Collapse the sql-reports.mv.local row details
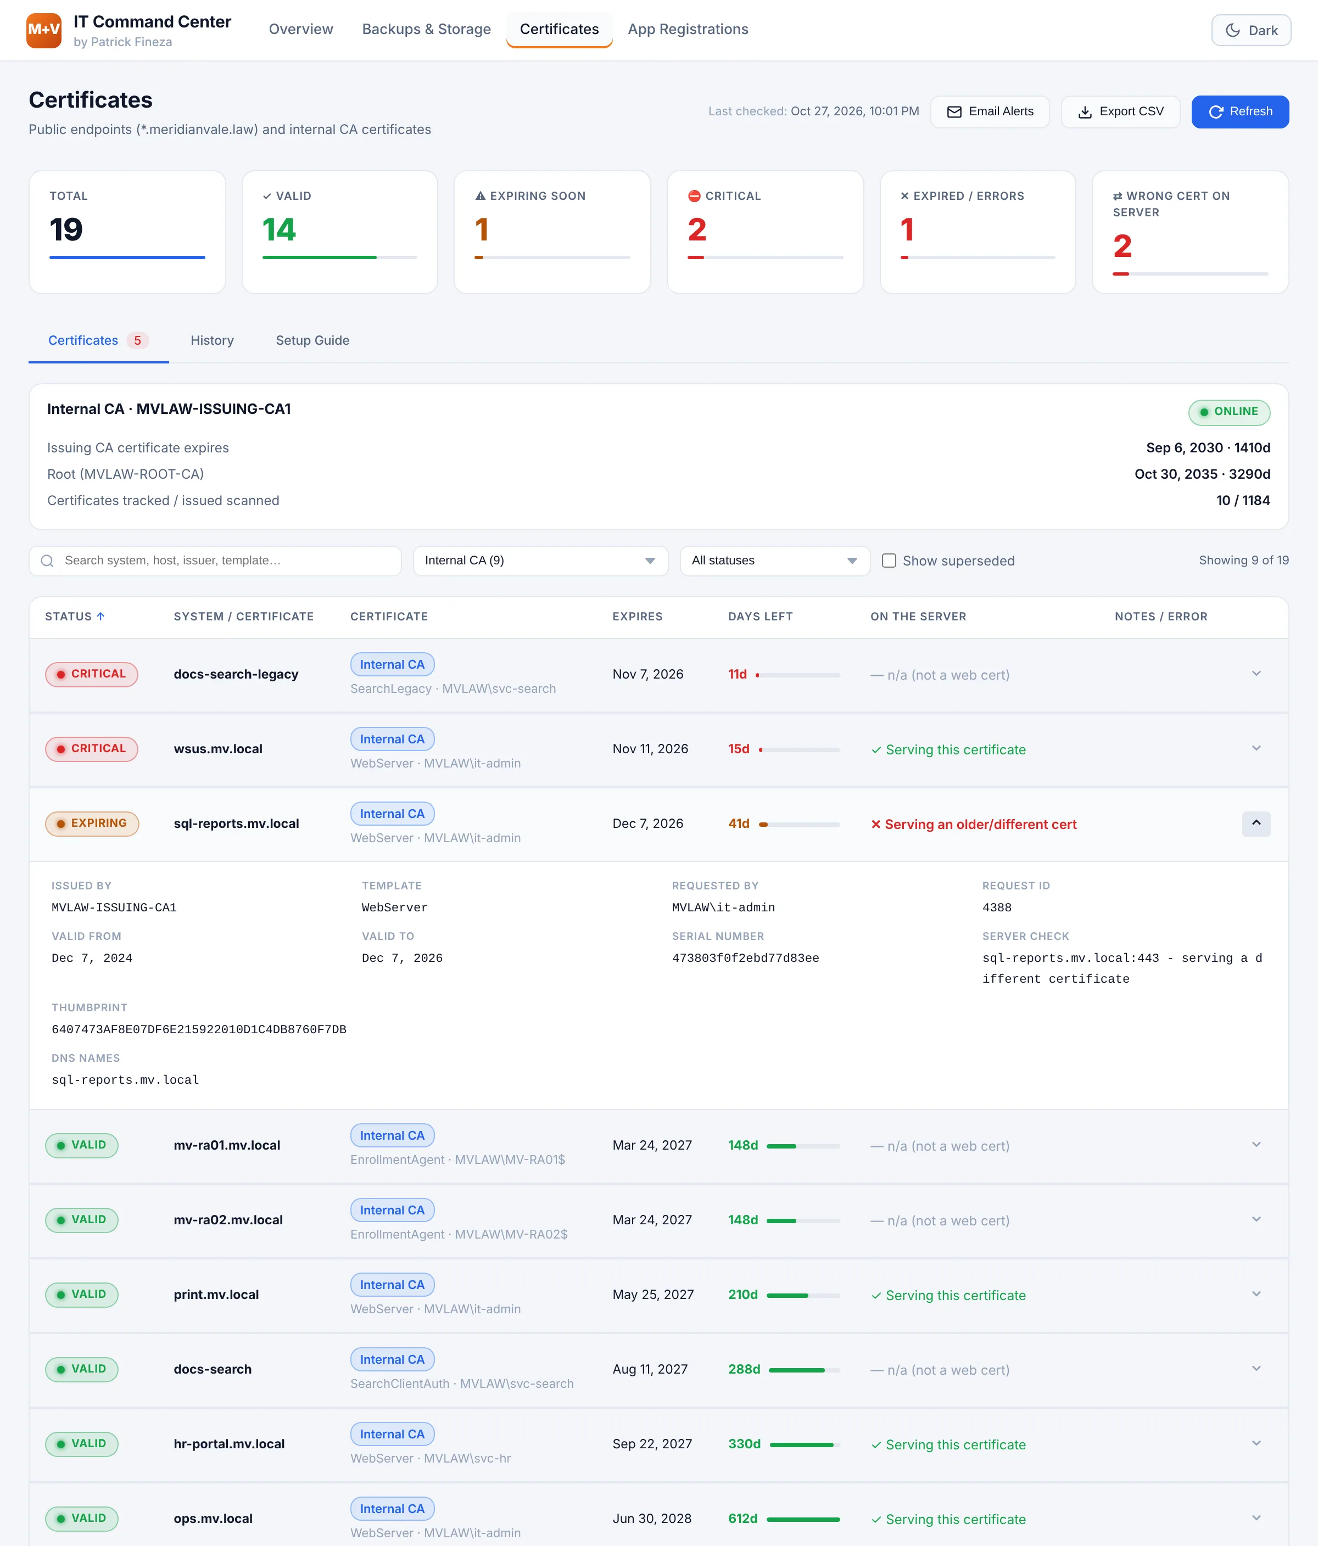 pyautogui.click(x=1256, y=823)
